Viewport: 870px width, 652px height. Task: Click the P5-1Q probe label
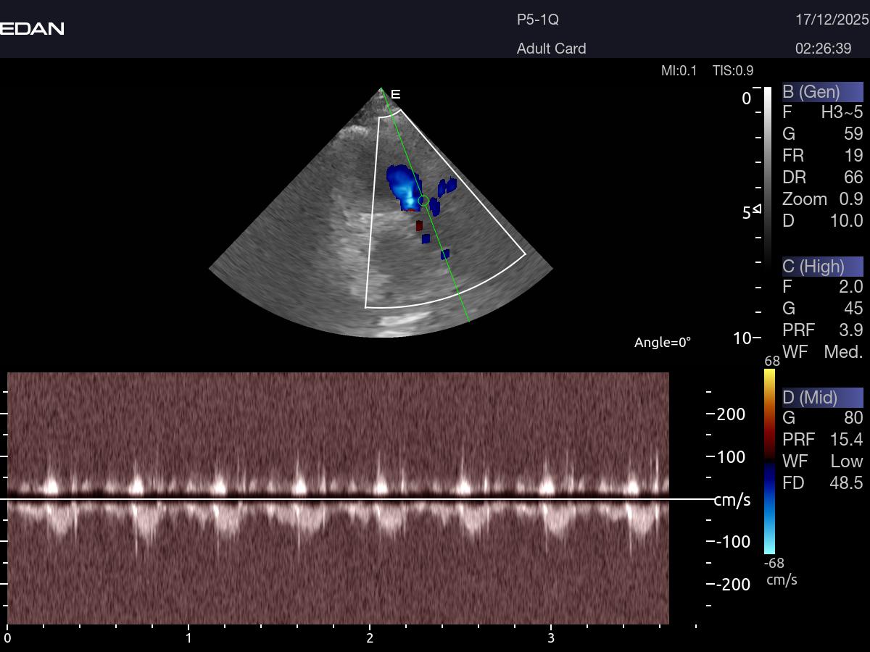[537, 20]
